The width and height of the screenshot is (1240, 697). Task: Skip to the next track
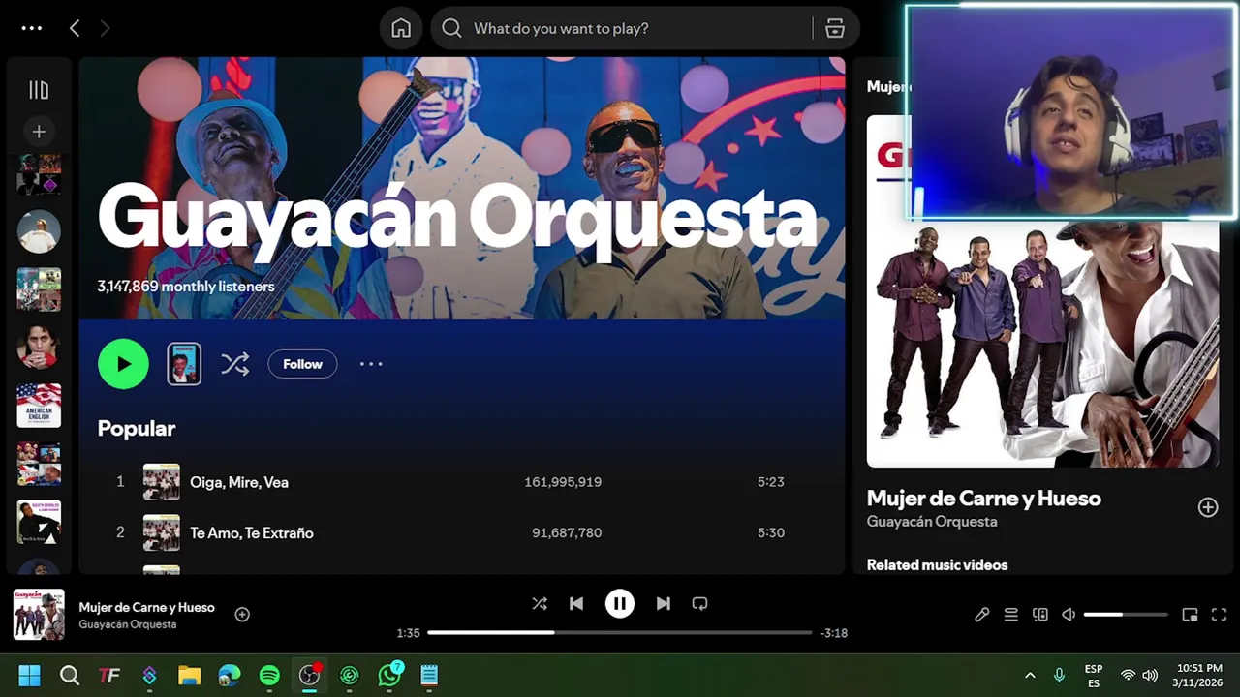coord(663,603)
